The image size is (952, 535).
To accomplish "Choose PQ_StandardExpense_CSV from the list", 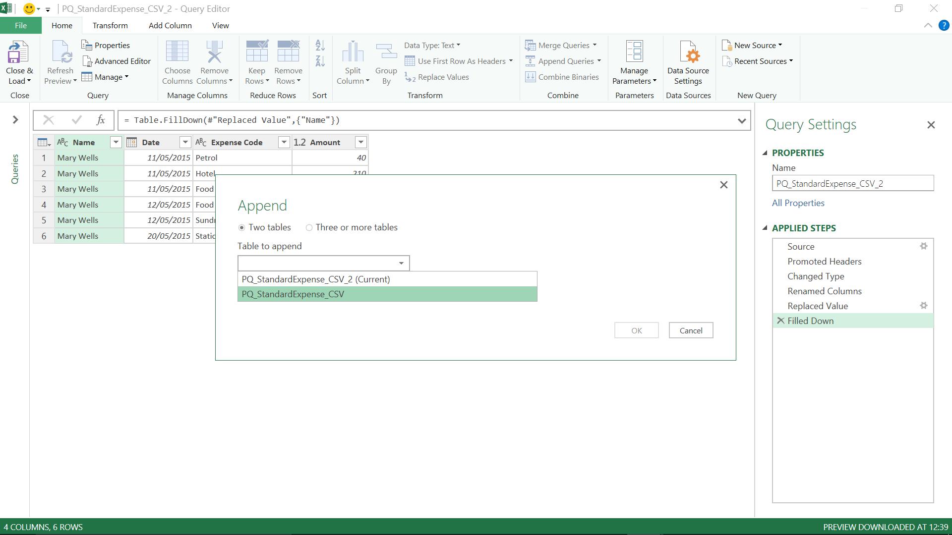I will (387, 294).
